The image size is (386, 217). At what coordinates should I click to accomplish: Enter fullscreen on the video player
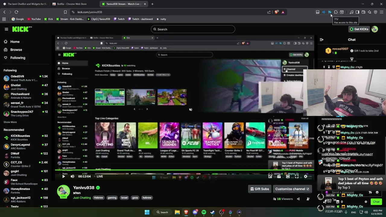pyautogui.click(x=297, y=176)
